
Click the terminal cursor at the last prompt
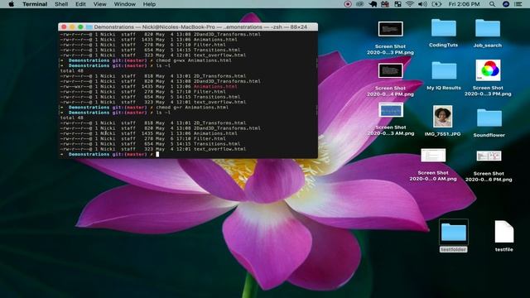[x=157, y=155]
